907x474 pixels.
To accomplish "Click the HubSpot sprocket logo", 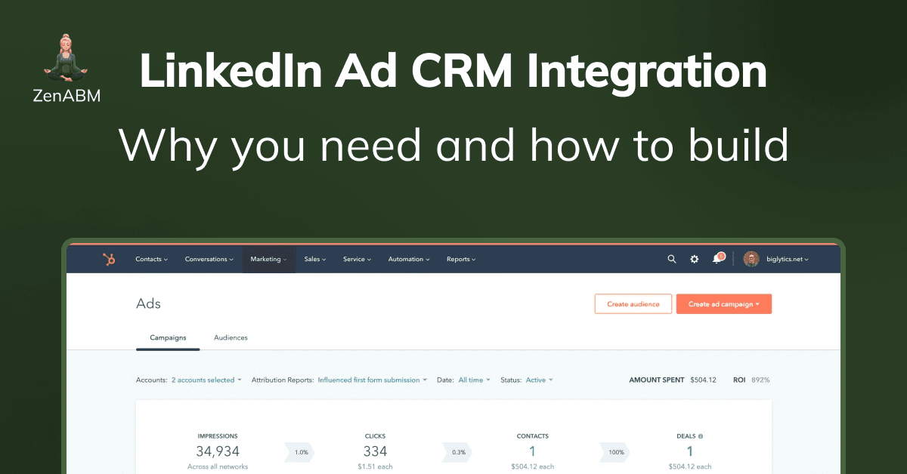I will pyautogui.click(x=108, y=259).
